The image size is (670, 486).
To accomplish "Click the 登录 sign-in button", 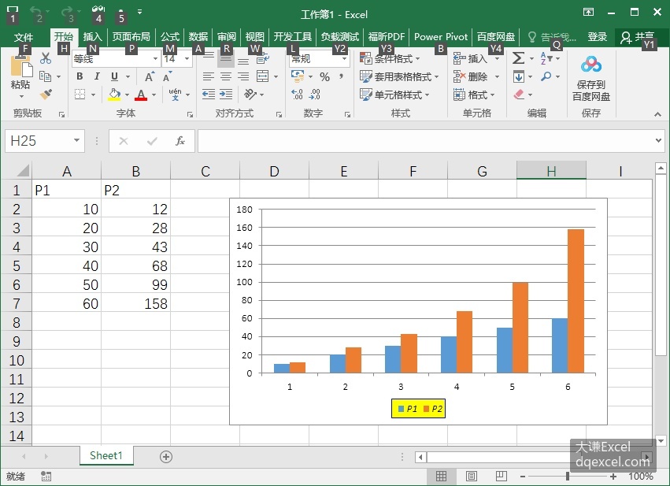I will [x=598, y=37].
